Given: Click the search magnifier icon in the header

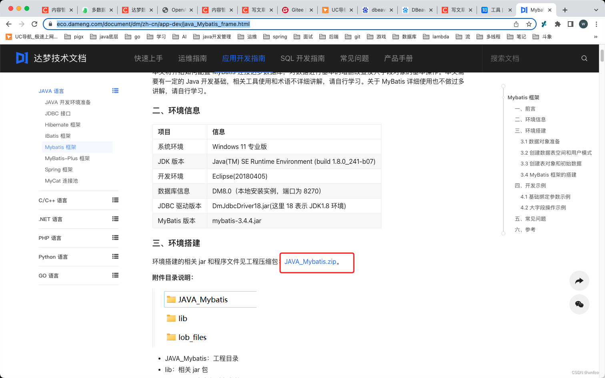Looking at the screenshot, I should 584,58.
